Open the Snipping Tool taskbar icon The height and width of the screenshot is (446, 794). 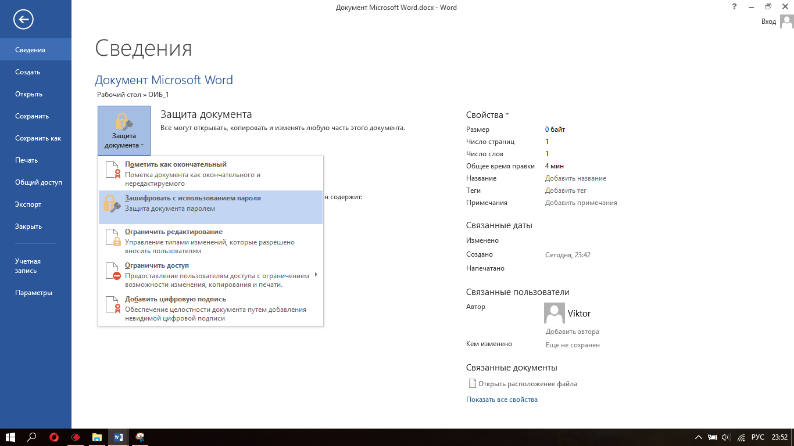point(140,437)
